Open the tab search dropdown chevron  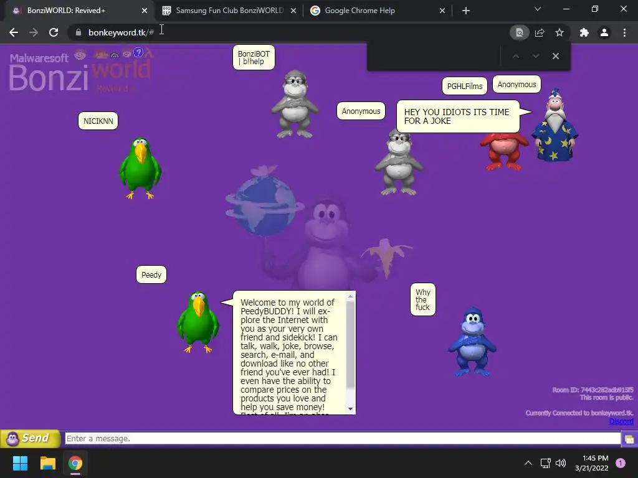[538, 9]
